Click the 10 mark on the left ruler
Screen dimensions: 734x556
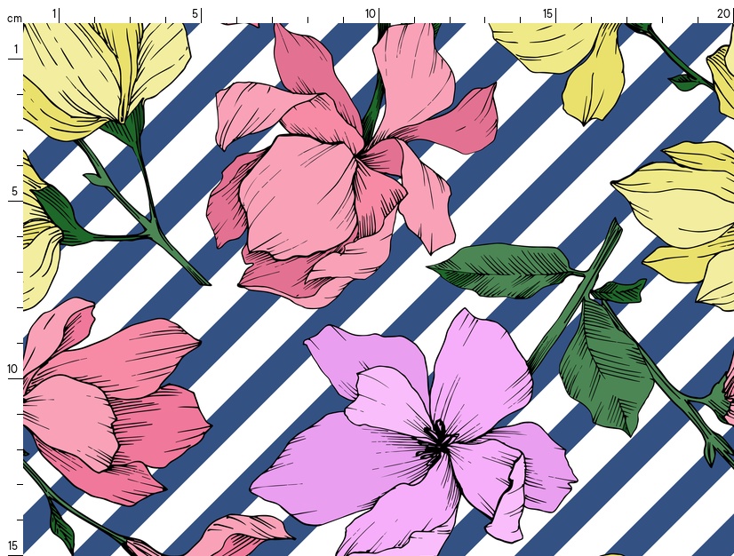(13, 369)
